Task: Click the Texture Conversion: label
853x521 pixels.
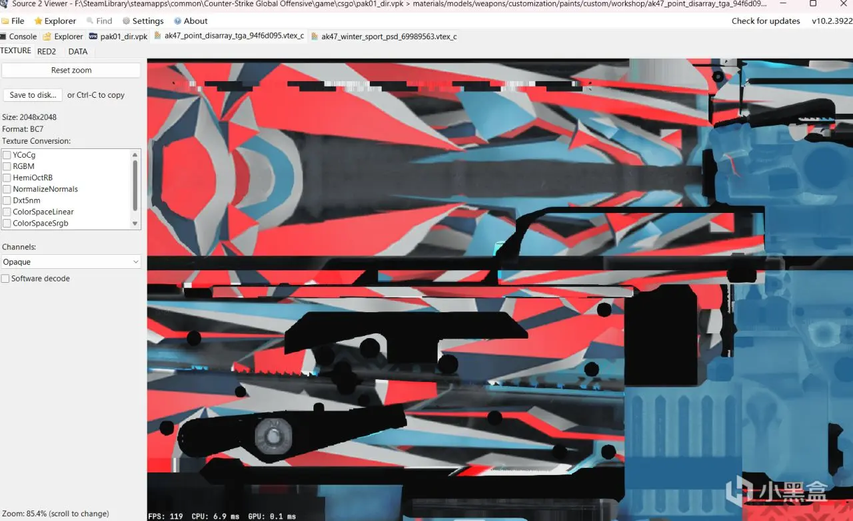Action: (x=36, y=141)
